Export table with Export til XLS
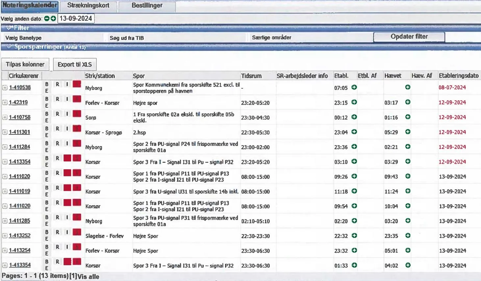This screenshot has height=281, width=481. point(75,65)
